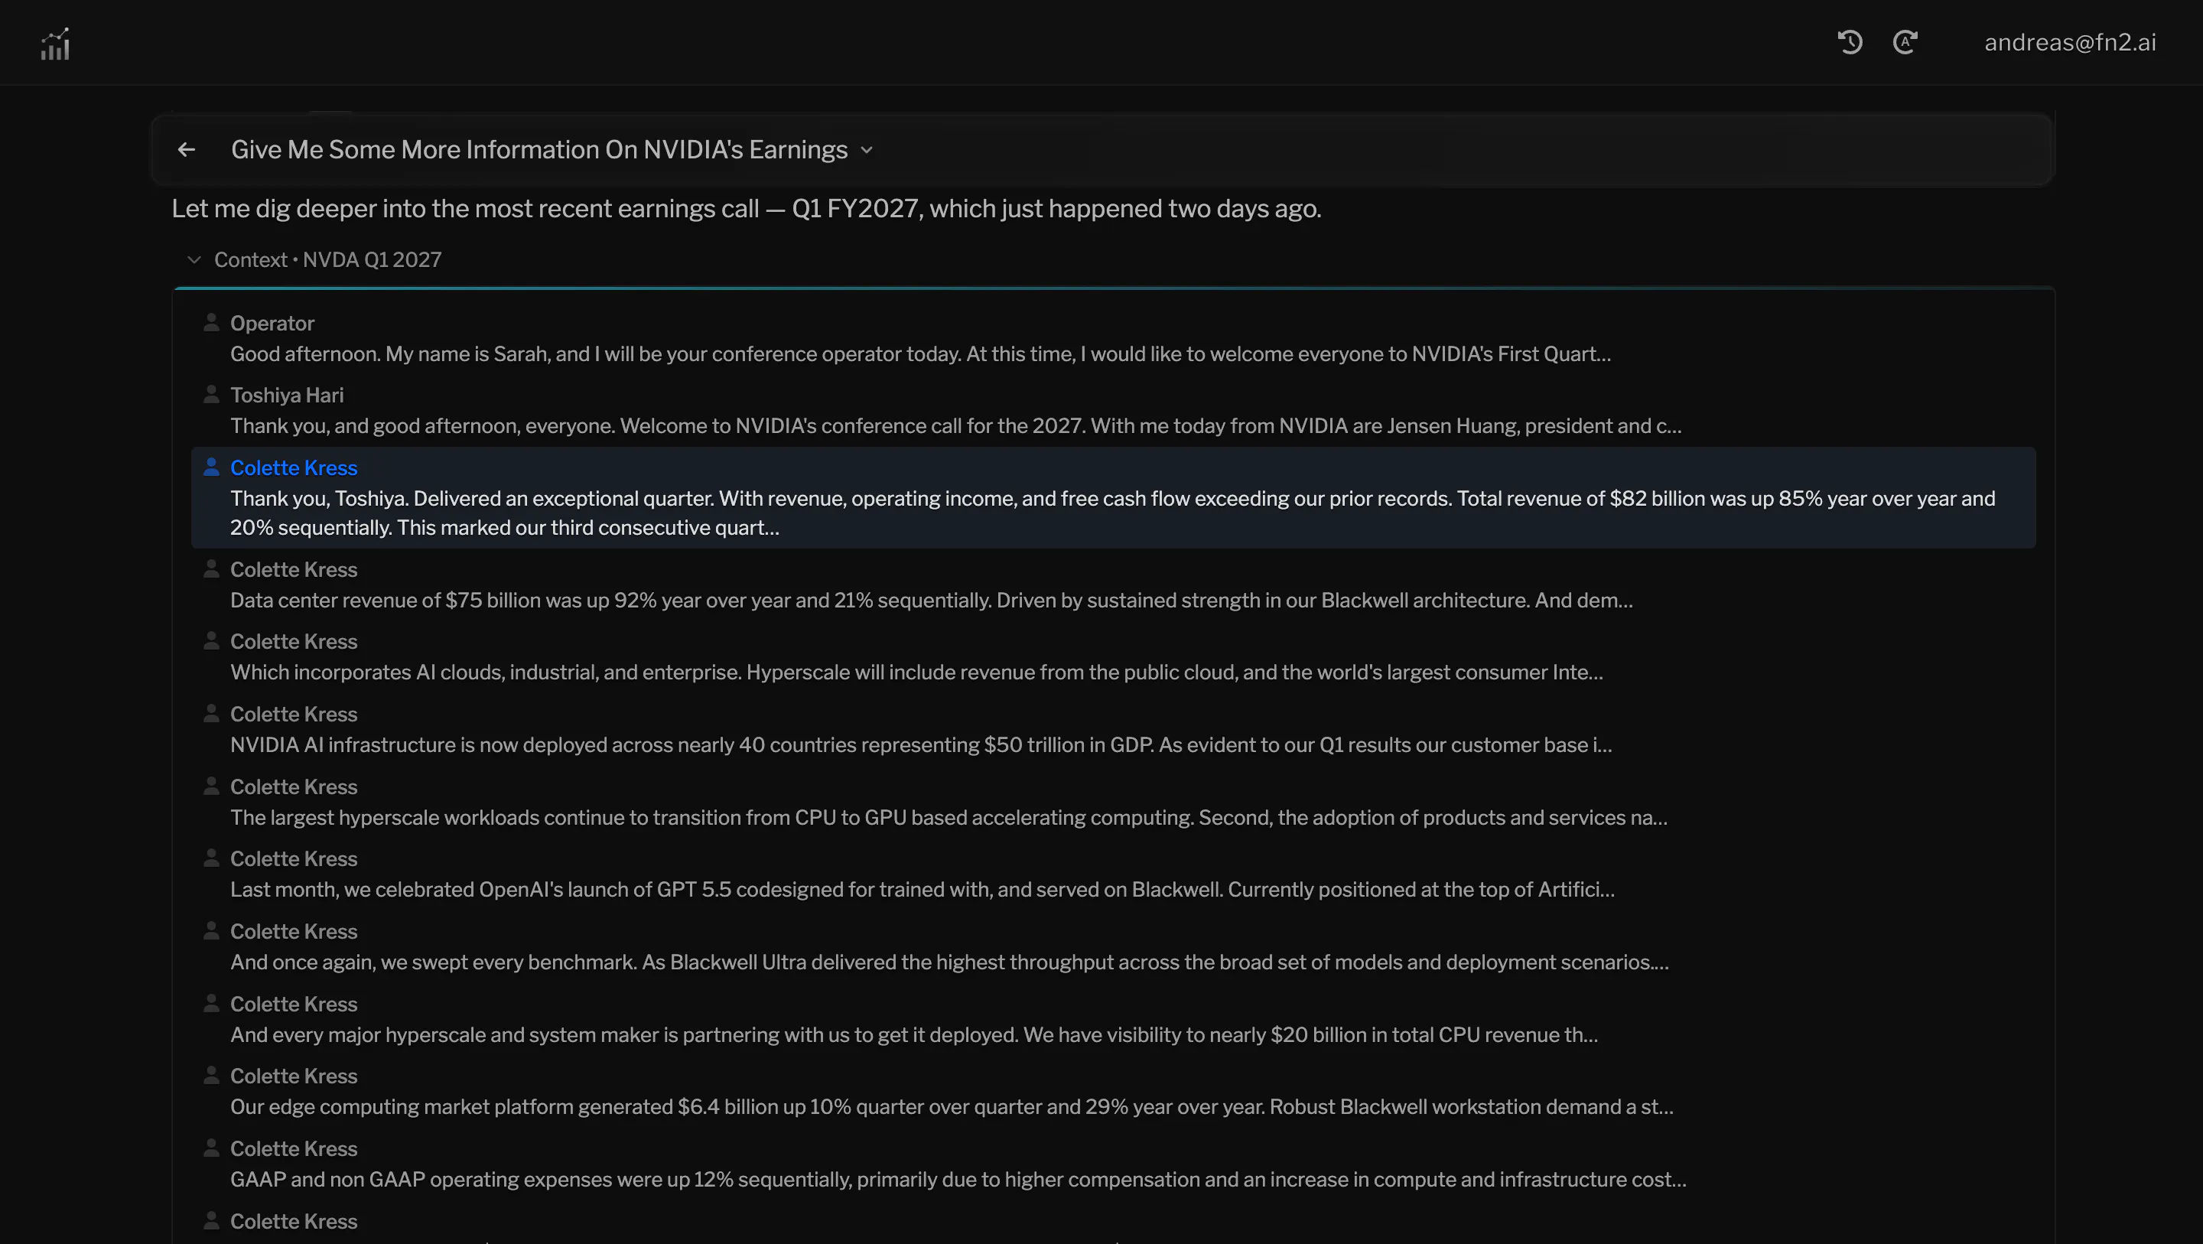Click the person icon on the Which incorporates AI clouds row
The image size is (2203, 1244).
click(211, 641)
